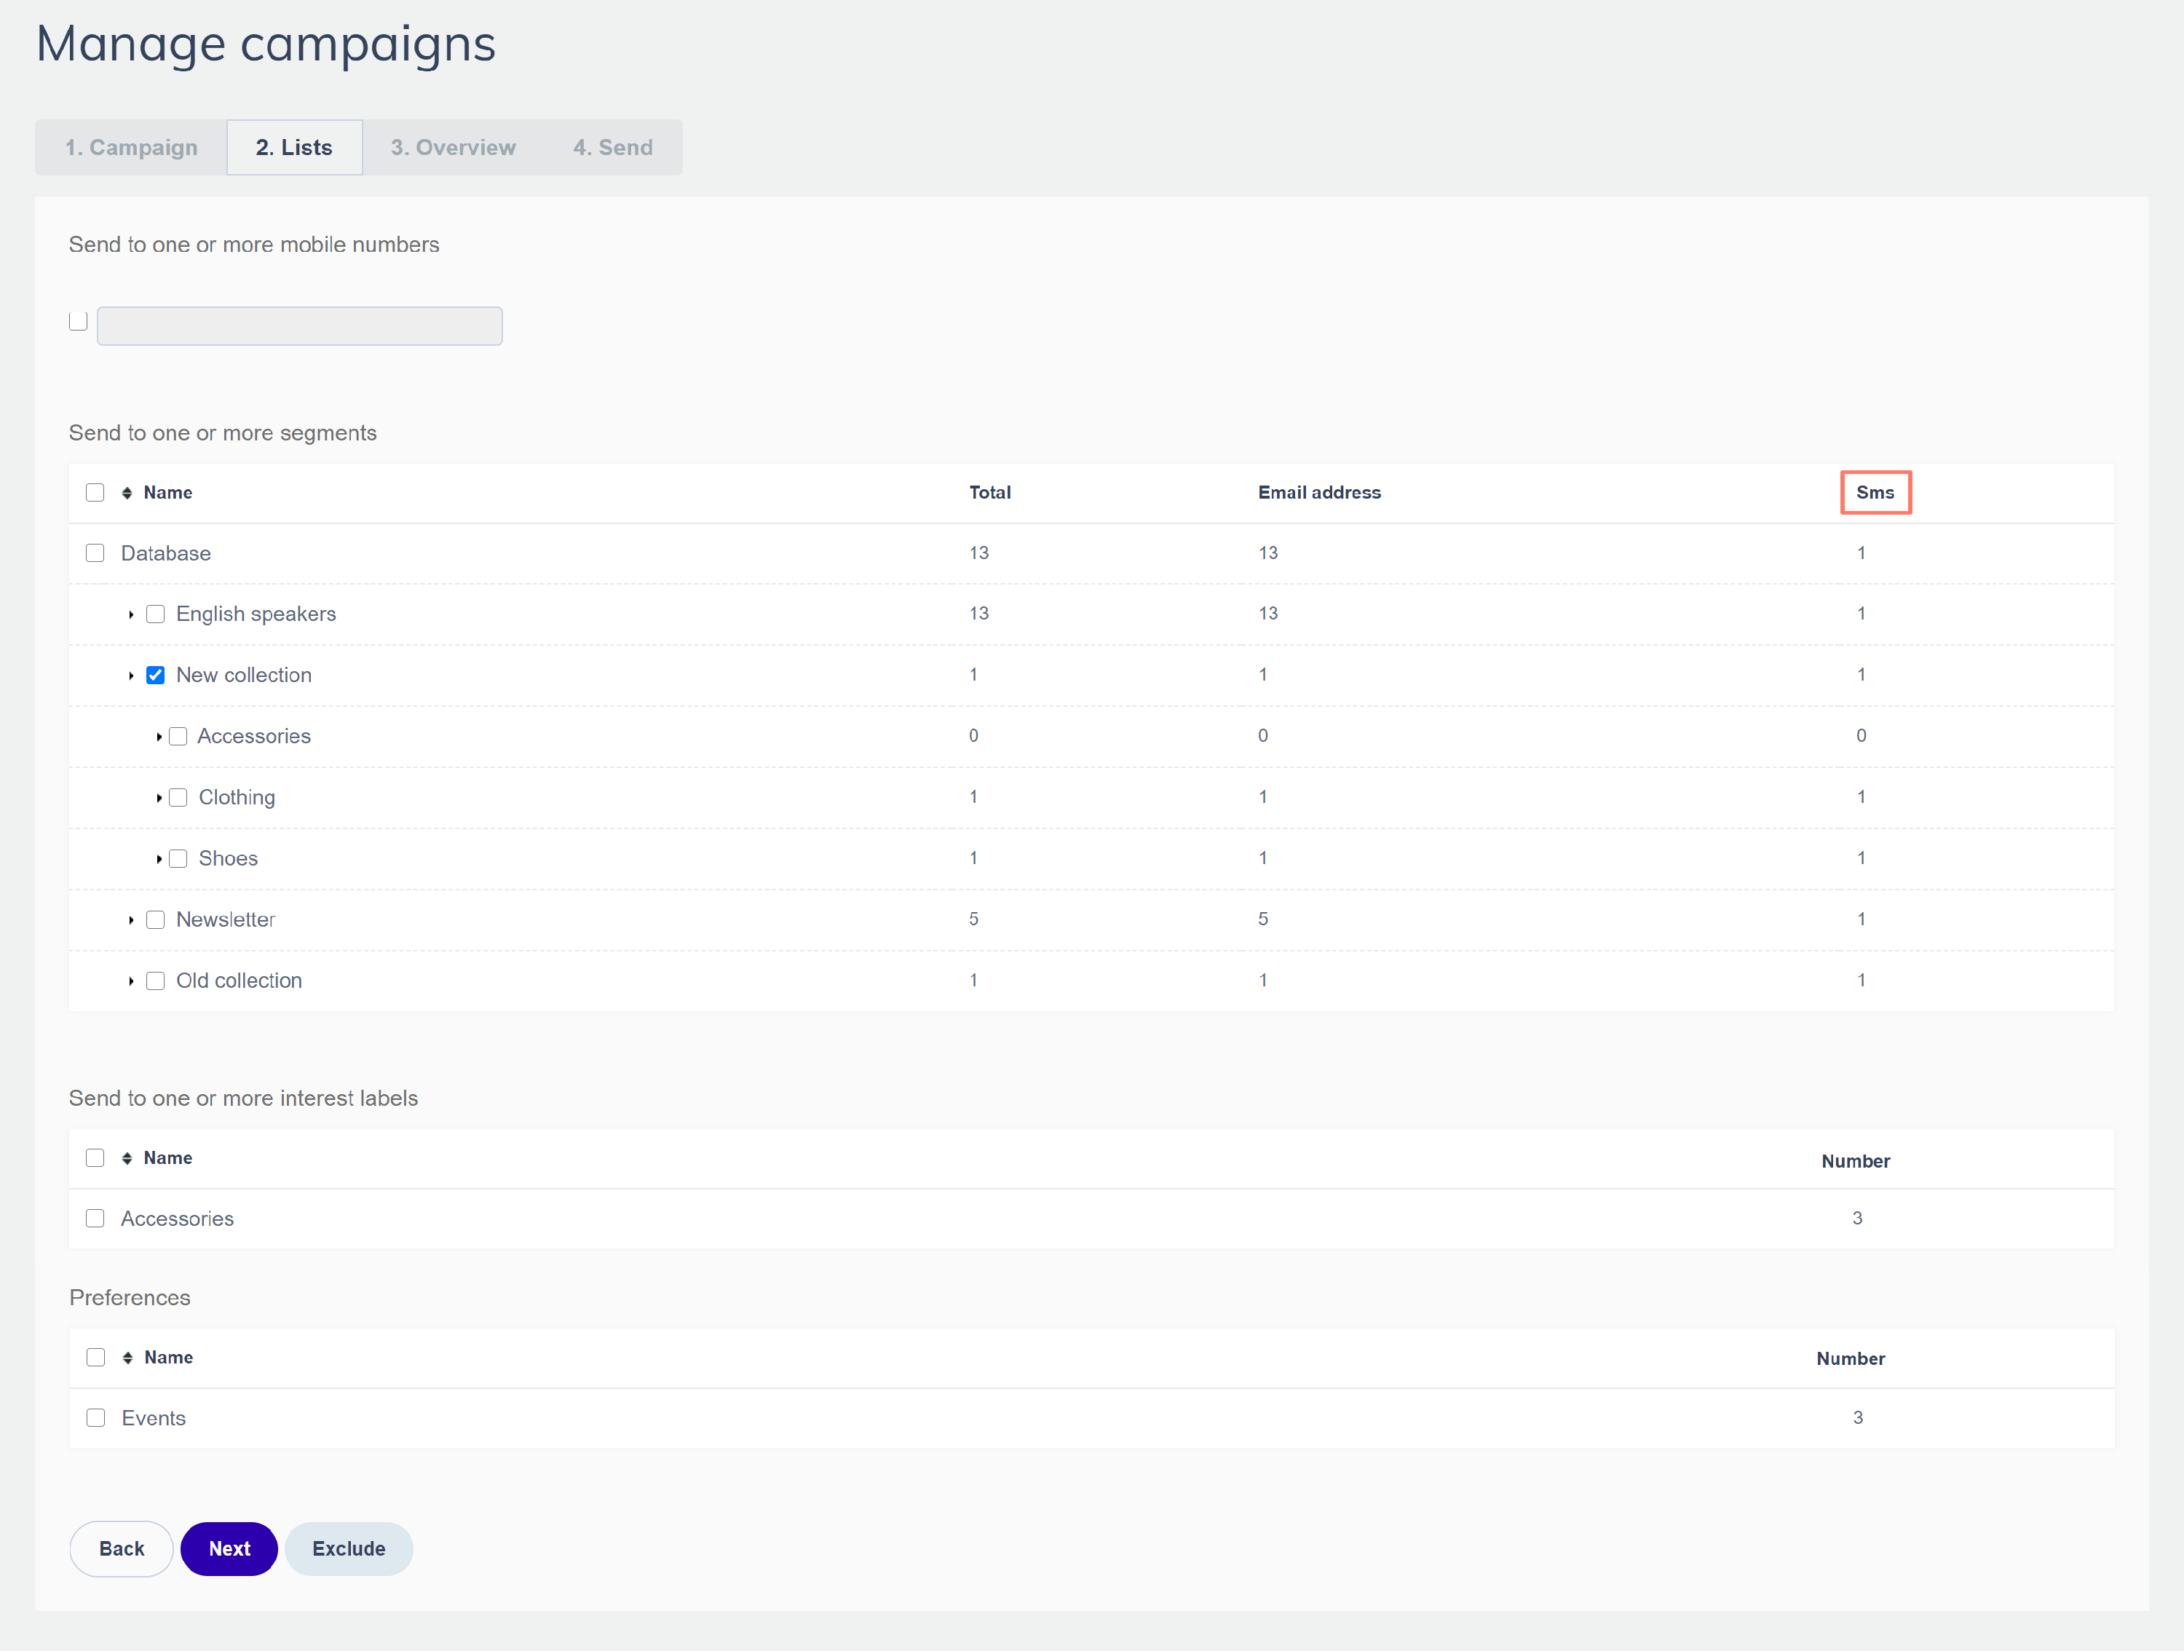The image size is (2184, 1651).
Task: Tick the Events preference checkbox
Action: [96, 1418]
